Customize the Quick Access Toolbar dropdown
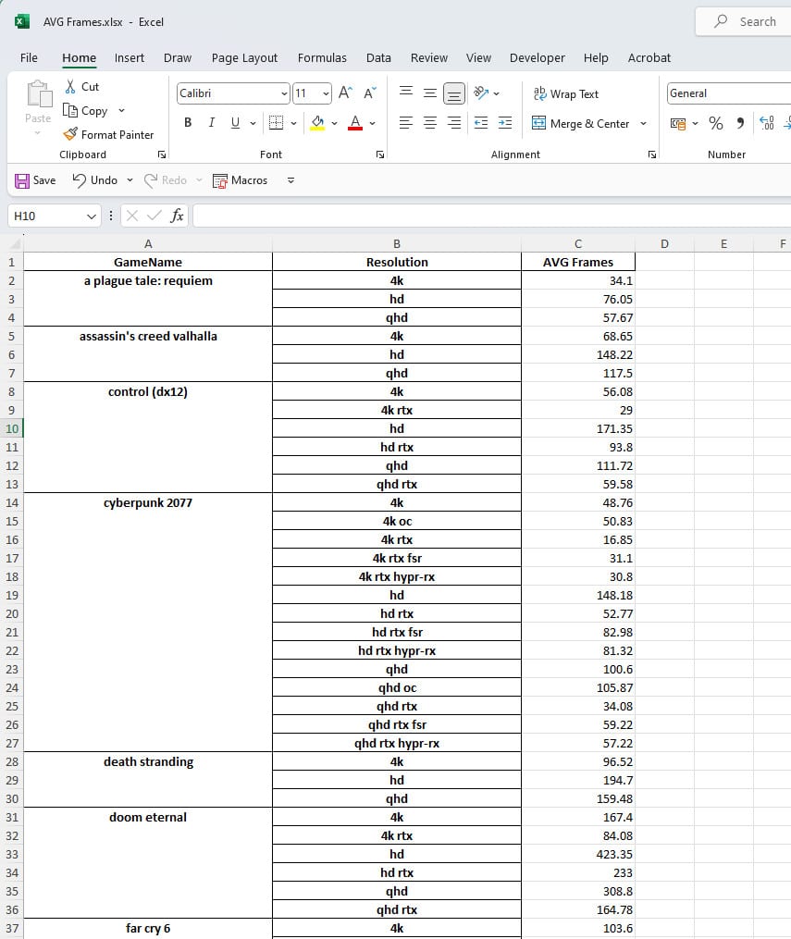The height and width of the screenshot is (939, 791). (291, 180)
